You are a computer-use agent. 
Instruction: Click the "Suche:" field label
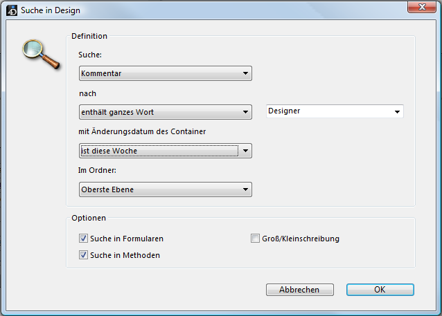click(90, 54)
